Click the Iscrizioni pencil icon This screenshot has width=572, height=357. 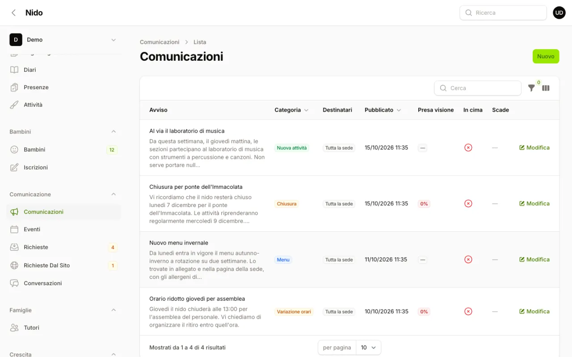pyautogui.click(x=15, y=167)
